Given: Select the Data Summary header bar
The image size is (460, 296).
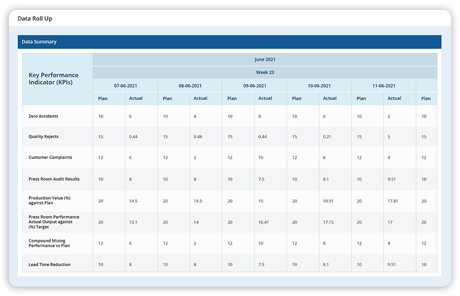Looking at the screenshot, I should click(229, 42).
